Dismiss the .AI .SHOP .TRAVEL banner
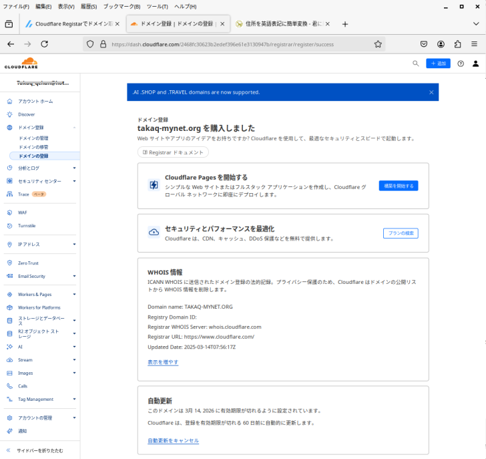This screenshot has width=486, height=459. coord(431,92)
